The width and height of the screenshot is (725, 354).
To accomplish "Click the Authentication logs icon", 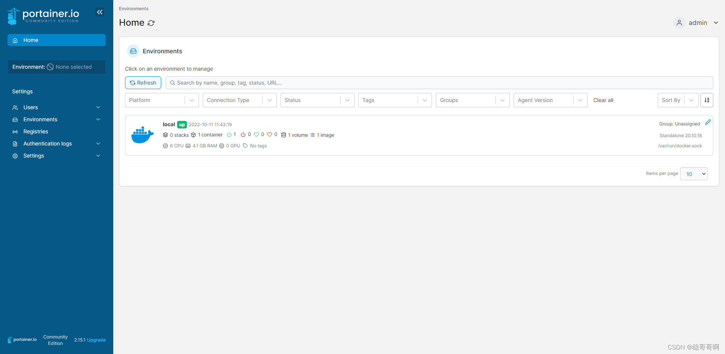I will (15, 144).
